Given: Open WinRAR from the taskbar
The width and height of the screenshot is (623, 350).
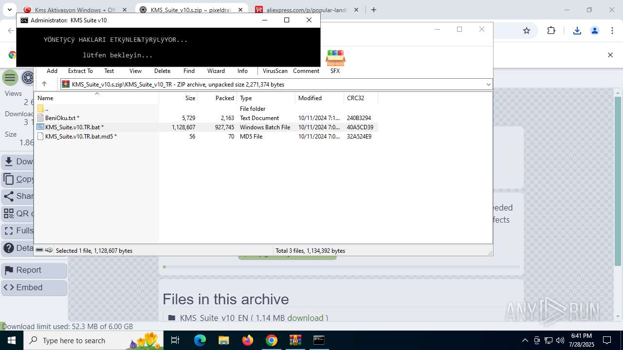Looking at the screenshot, I should point(295,340).
